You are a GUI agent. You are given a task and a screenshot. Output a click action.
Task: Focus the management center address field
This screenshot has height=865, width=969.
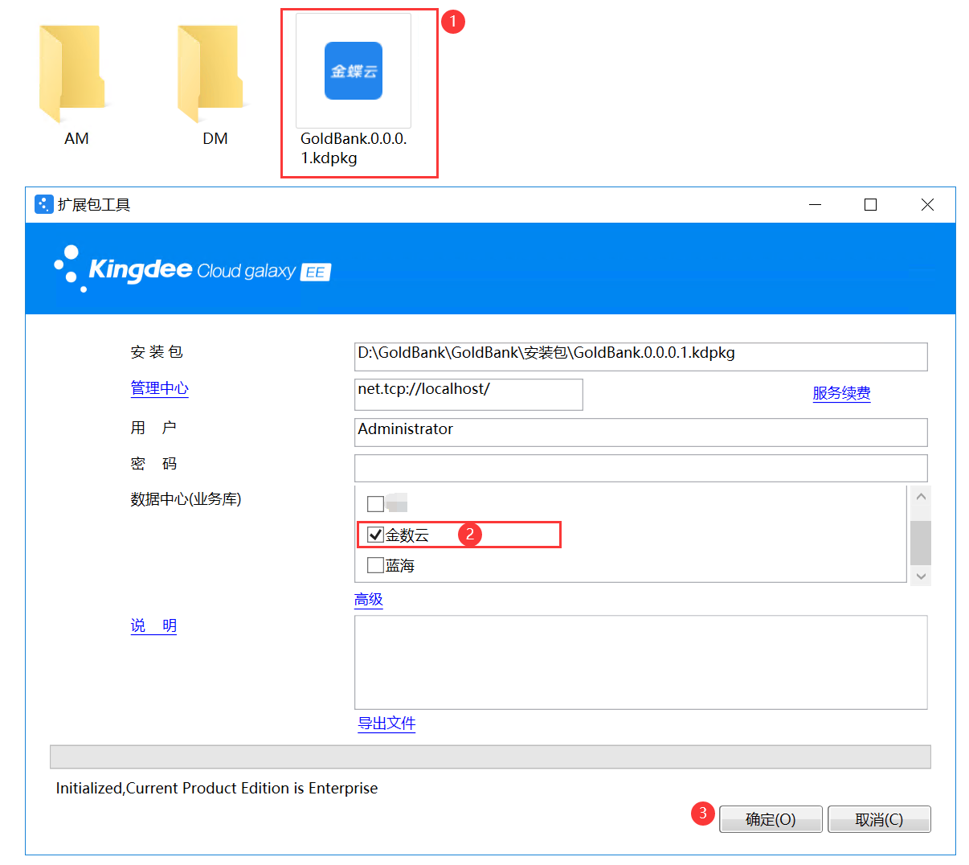pyautogui.click(x=468, y=395)
